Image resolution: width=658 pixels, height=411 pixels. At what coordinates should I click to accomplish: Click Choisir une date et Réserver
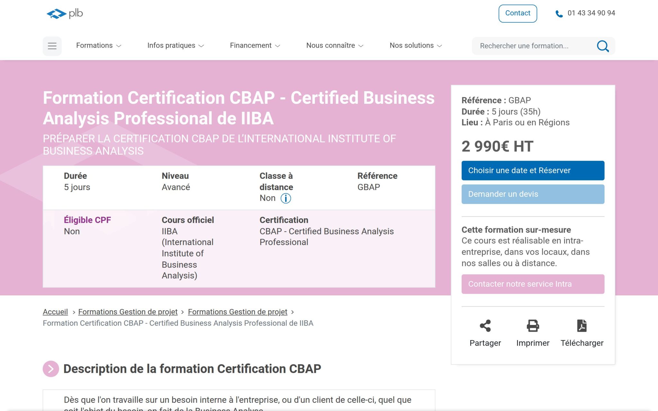533,171
